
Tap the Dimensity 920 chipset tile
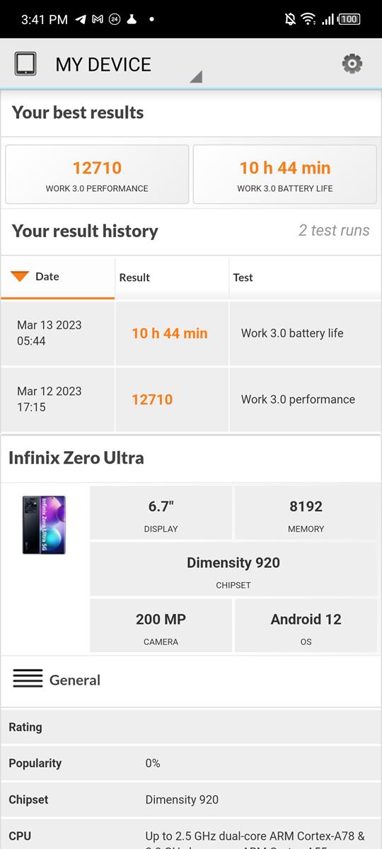coord(233,569)
